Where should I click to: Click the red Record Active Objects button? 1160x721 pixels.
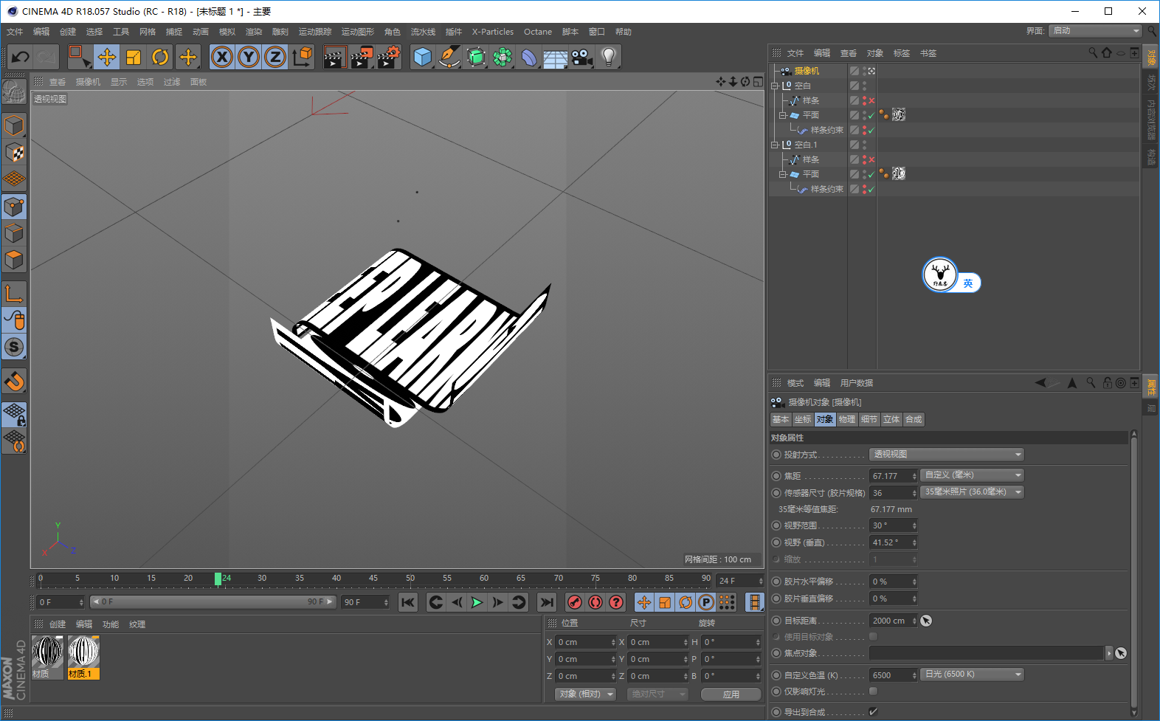tap(575, 603)
